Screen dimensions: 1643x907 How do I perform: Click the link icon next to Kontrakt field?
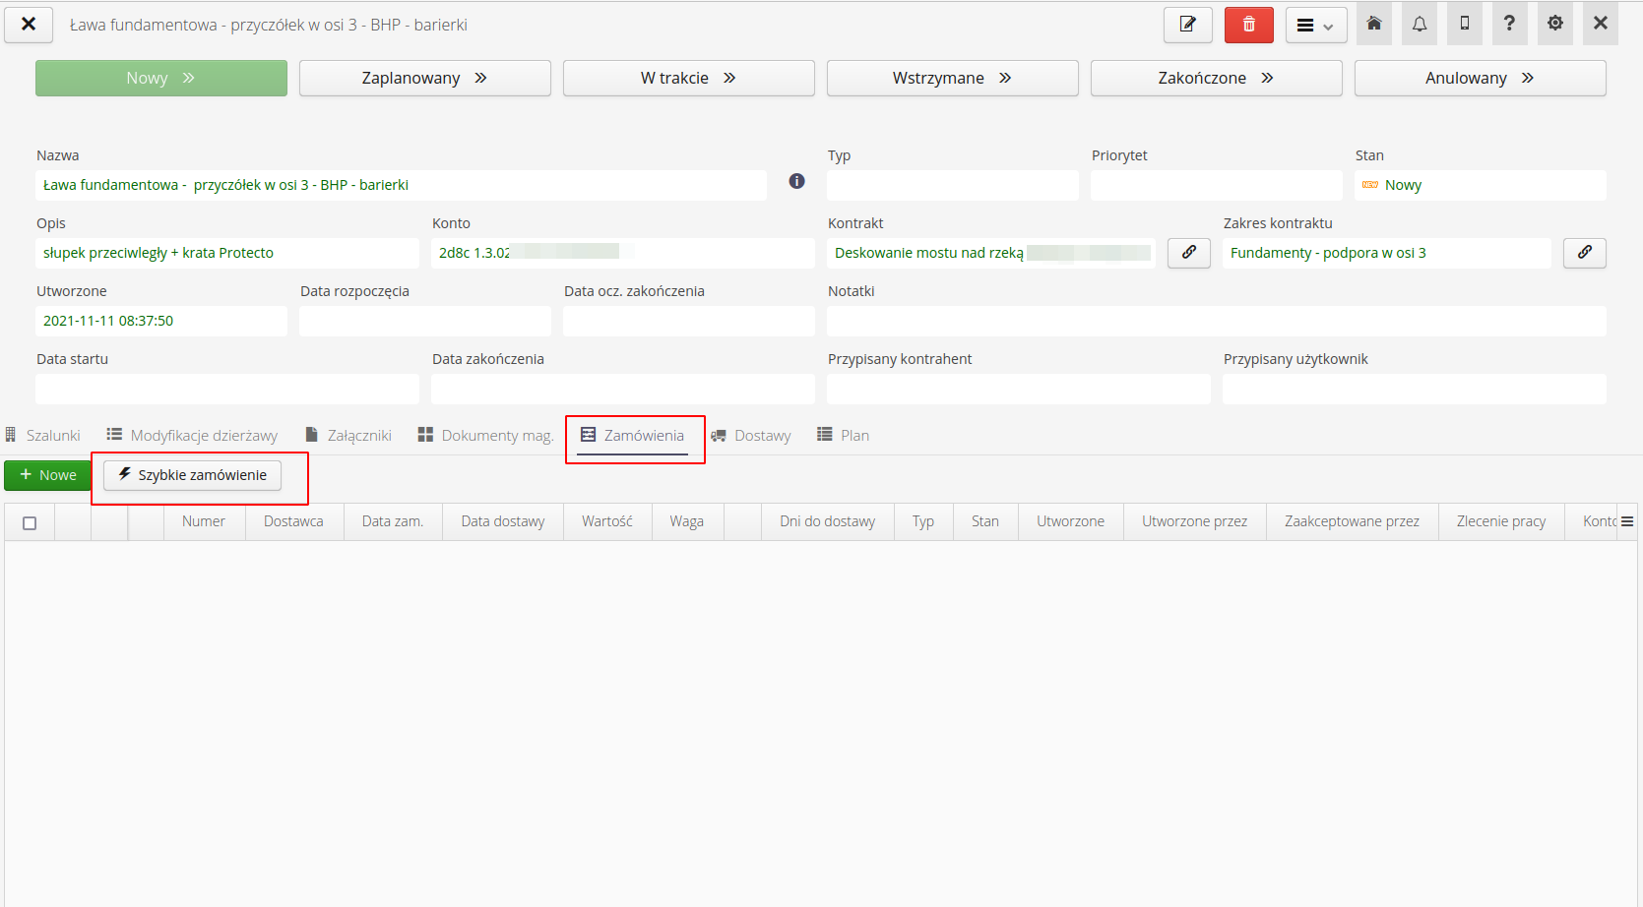[1188, 253]
